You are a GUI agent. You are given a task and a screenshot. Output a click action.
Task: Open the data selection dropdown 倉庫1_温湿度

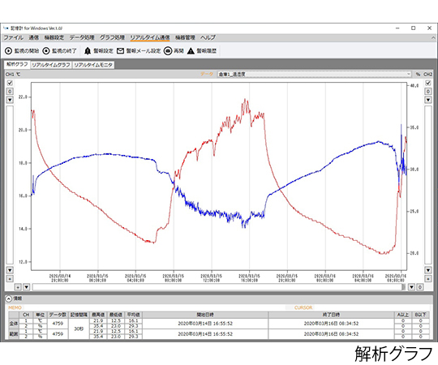pyautogui.click(x=314, y=75)
